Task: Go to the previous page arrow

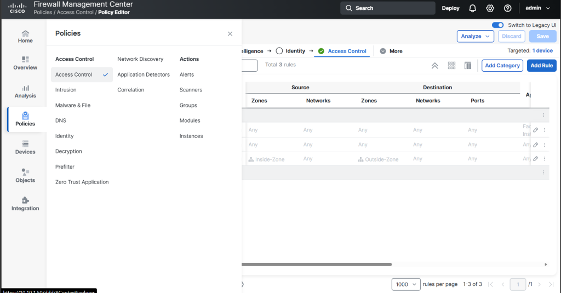Action: [x=503, y=284]
